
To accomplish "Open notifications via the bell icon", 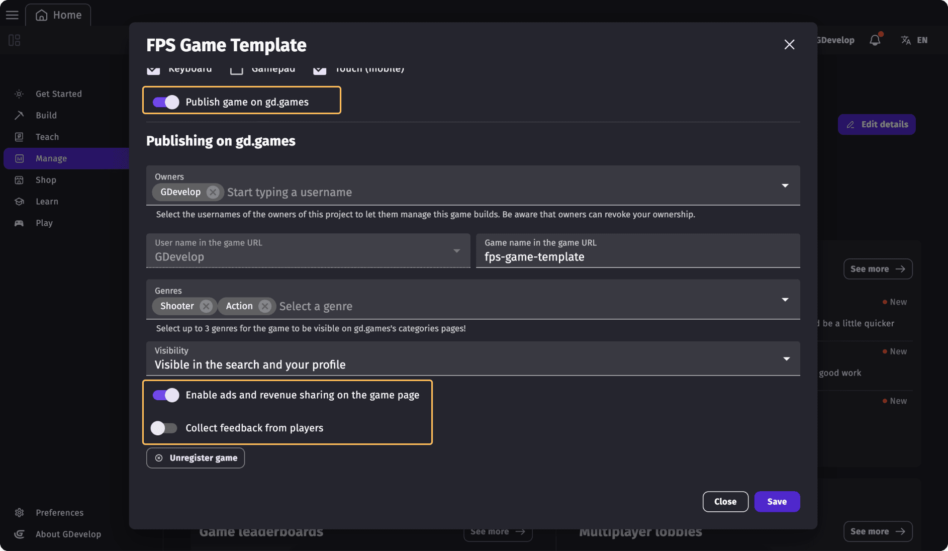I will [875, 40].
